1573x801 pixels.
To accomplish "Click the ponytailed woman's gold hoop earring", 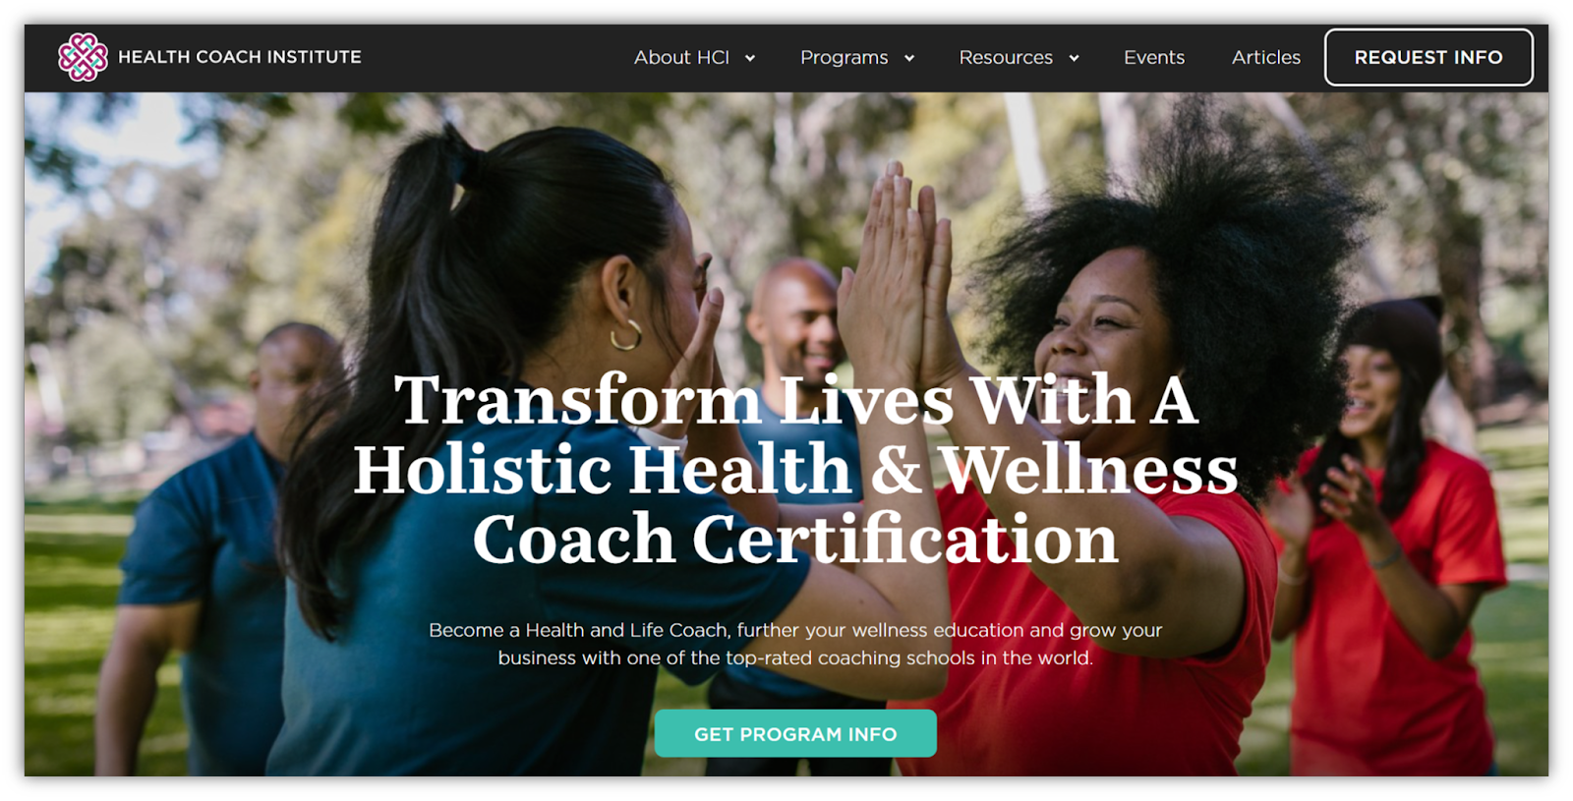I will tap(626, 335).
